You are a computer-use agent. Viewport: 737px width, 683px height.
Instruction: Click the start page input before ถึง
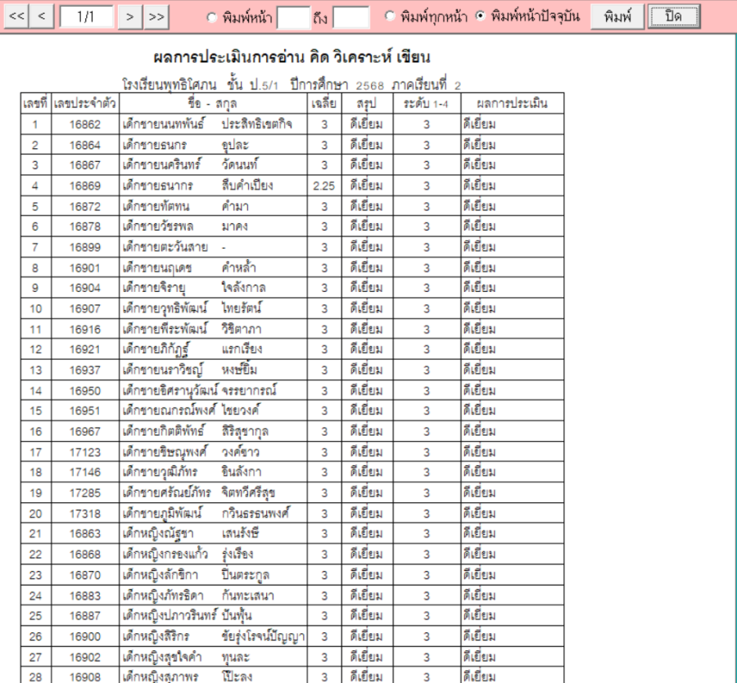[292, 17]
